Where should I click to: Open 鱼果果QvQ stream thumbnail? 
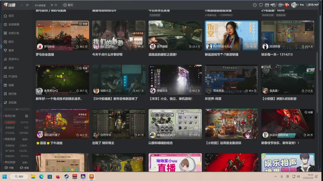tap(63, 80)
